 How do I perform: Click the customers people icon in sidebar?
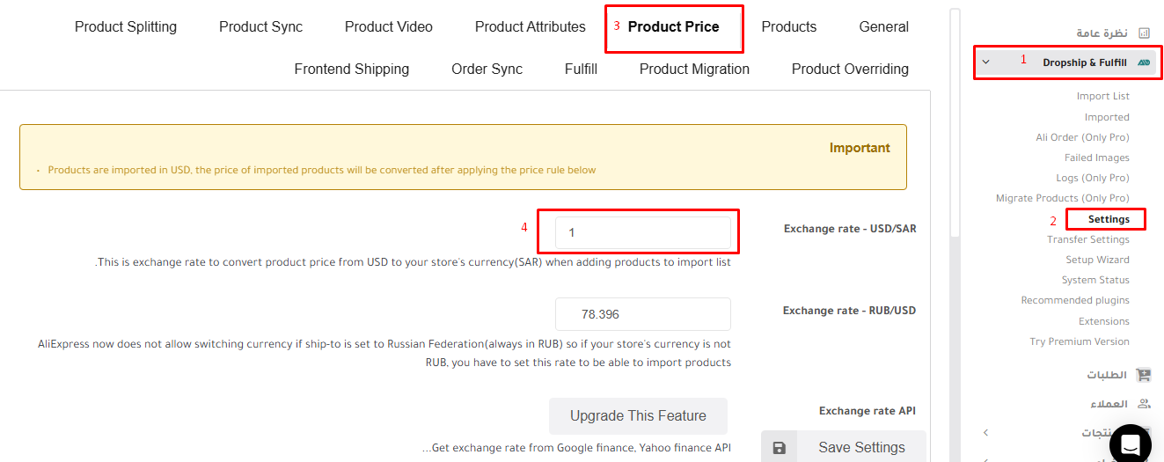[x=1144, y=404]
